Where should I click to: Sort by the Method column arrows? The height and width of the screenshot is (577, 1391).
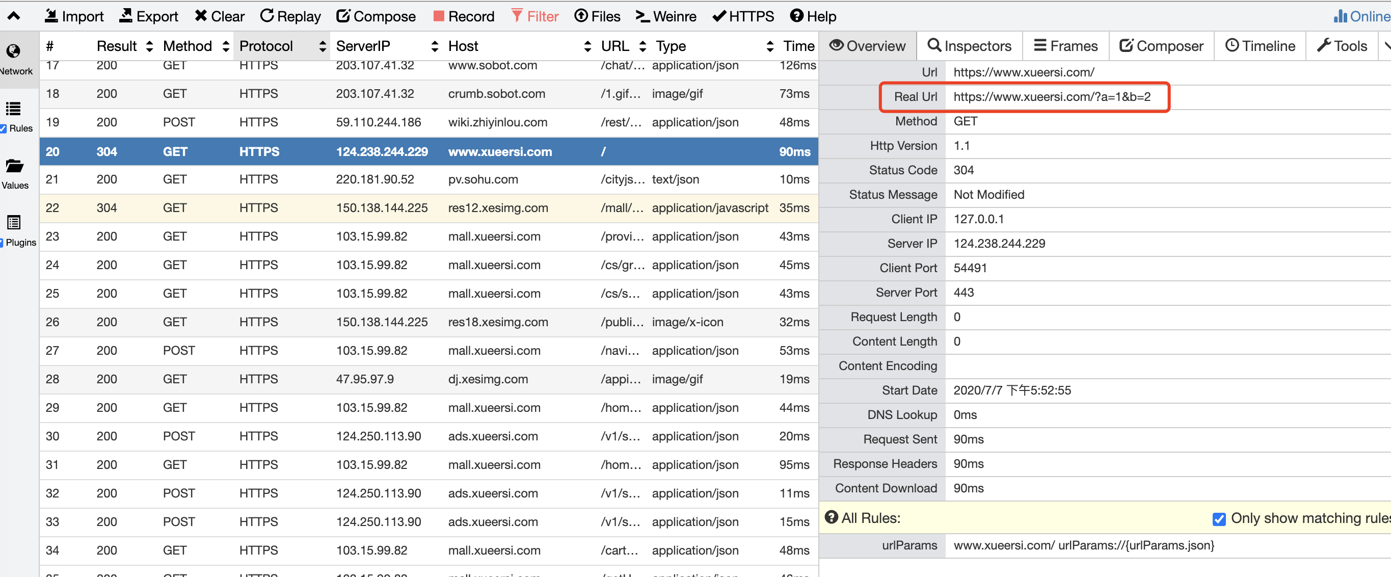tap(226, 46)
